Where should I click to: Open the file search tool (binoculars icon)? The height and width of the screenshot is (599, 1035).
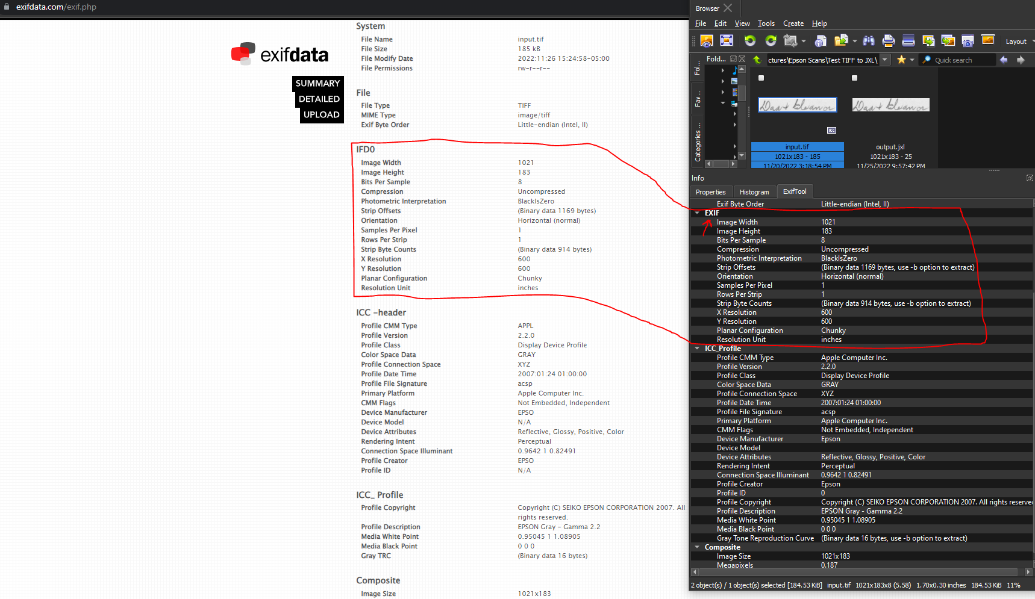point(869,41)
